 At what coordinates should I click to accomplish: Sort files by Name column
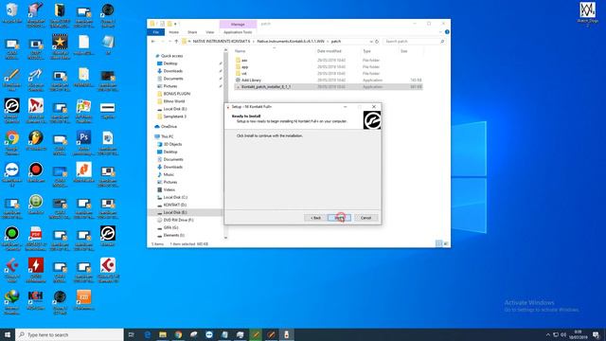coord(240,51)
